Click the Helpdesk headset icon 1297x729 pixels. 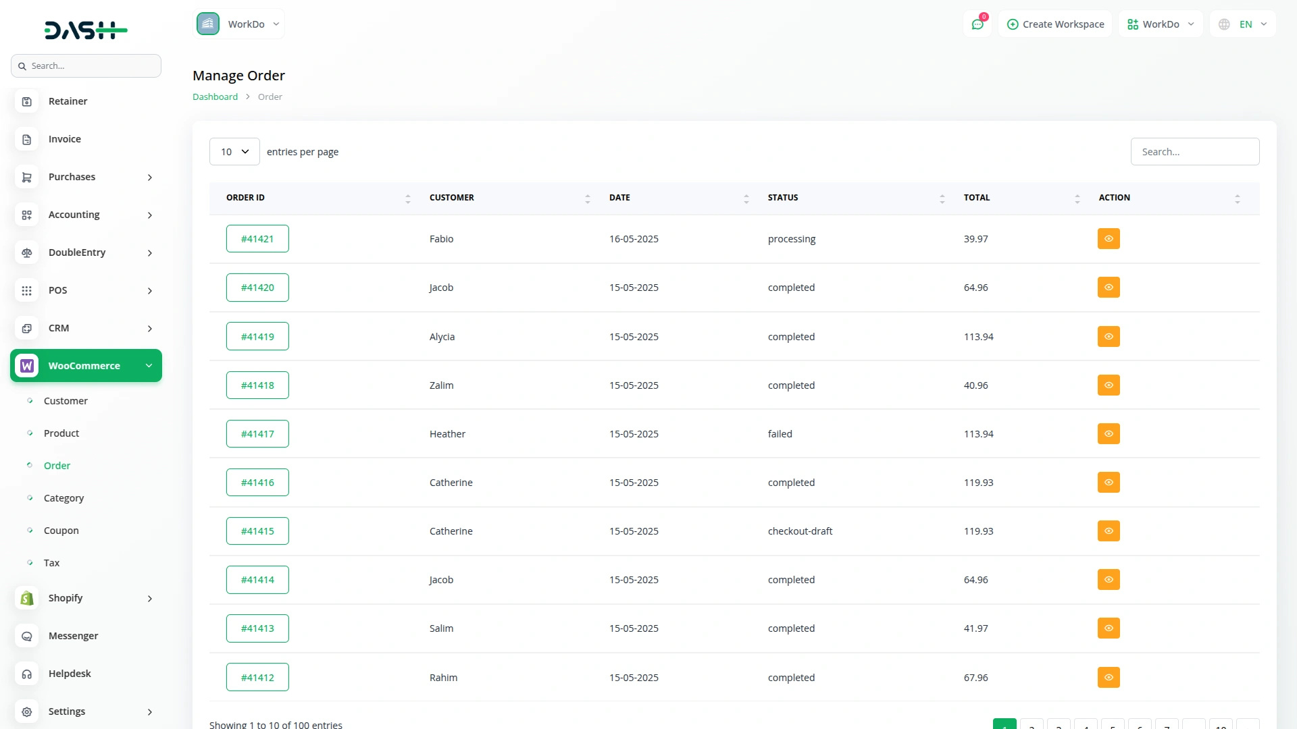coord(26,674)
